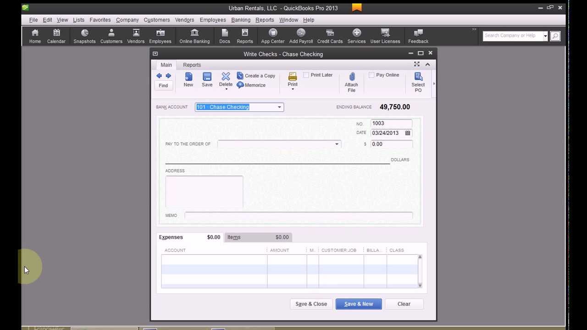Image resolution: width=587 pixels, height=330 pixels.
Task: Enable the Pay Online checkbox
Action: point(372,75)
